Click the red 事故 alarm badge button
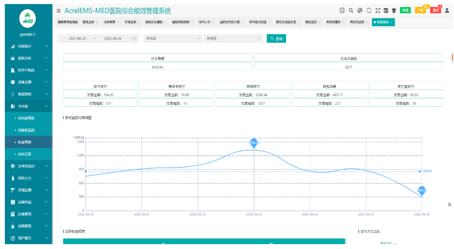The height and width of the screenshot is (249, 454). coord(435,11)
